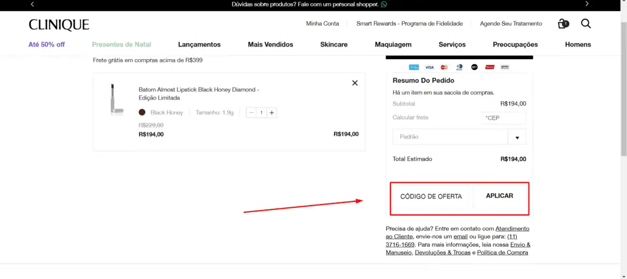
Task: Click the American Express payment icon
Action: (413, 67)
